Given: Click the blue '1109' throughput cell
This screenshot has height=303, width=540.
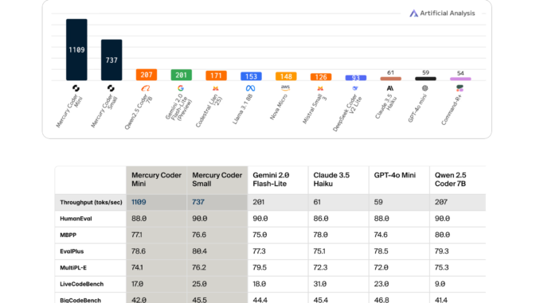Looking at the screenshot, I should pos(139,202).
